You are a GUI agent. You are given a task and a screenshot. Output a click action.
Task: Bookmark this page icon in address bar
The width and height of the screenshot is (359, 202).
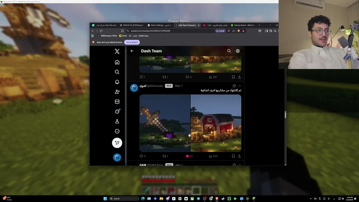[x=122, y=31]
